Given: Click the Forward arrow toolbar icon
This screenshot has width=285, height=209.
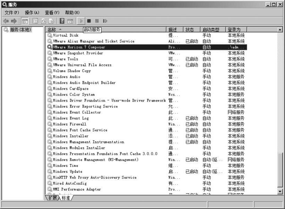Looking at the screenshot, I should (x=14, y=21).
